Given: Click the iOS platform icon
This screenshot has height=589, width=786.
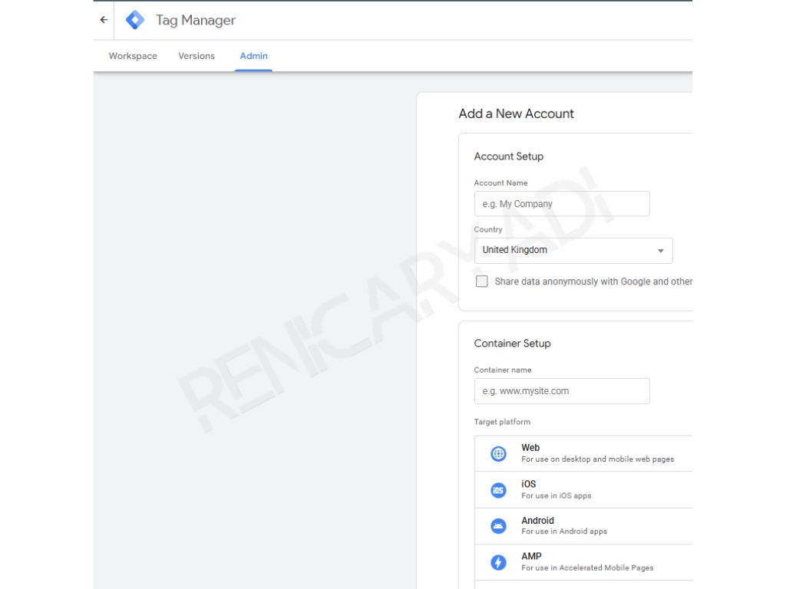Looking at the screenshot, I should (x=498, y=490).
